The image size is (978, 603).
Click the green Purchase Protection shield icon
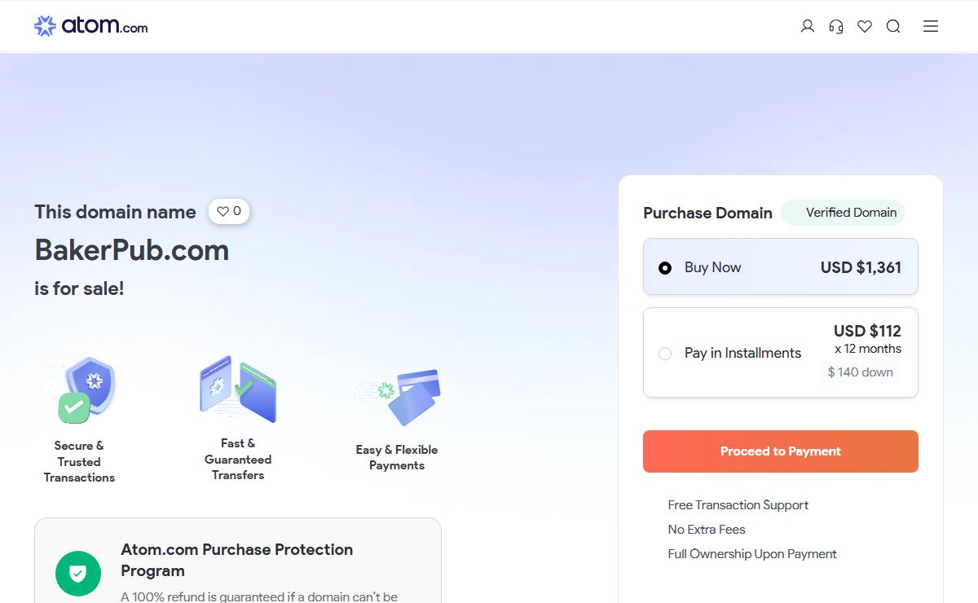coord(78,574)
